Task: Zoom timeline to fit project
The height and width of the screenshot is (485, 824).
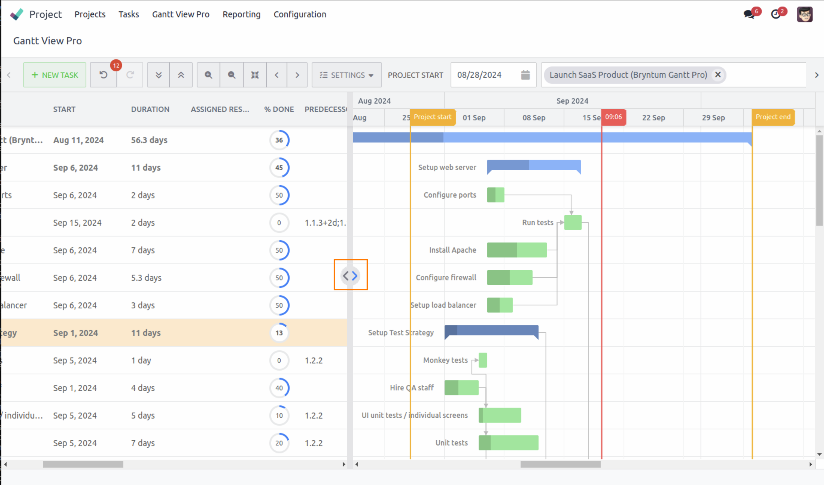Action: point(255,75)
